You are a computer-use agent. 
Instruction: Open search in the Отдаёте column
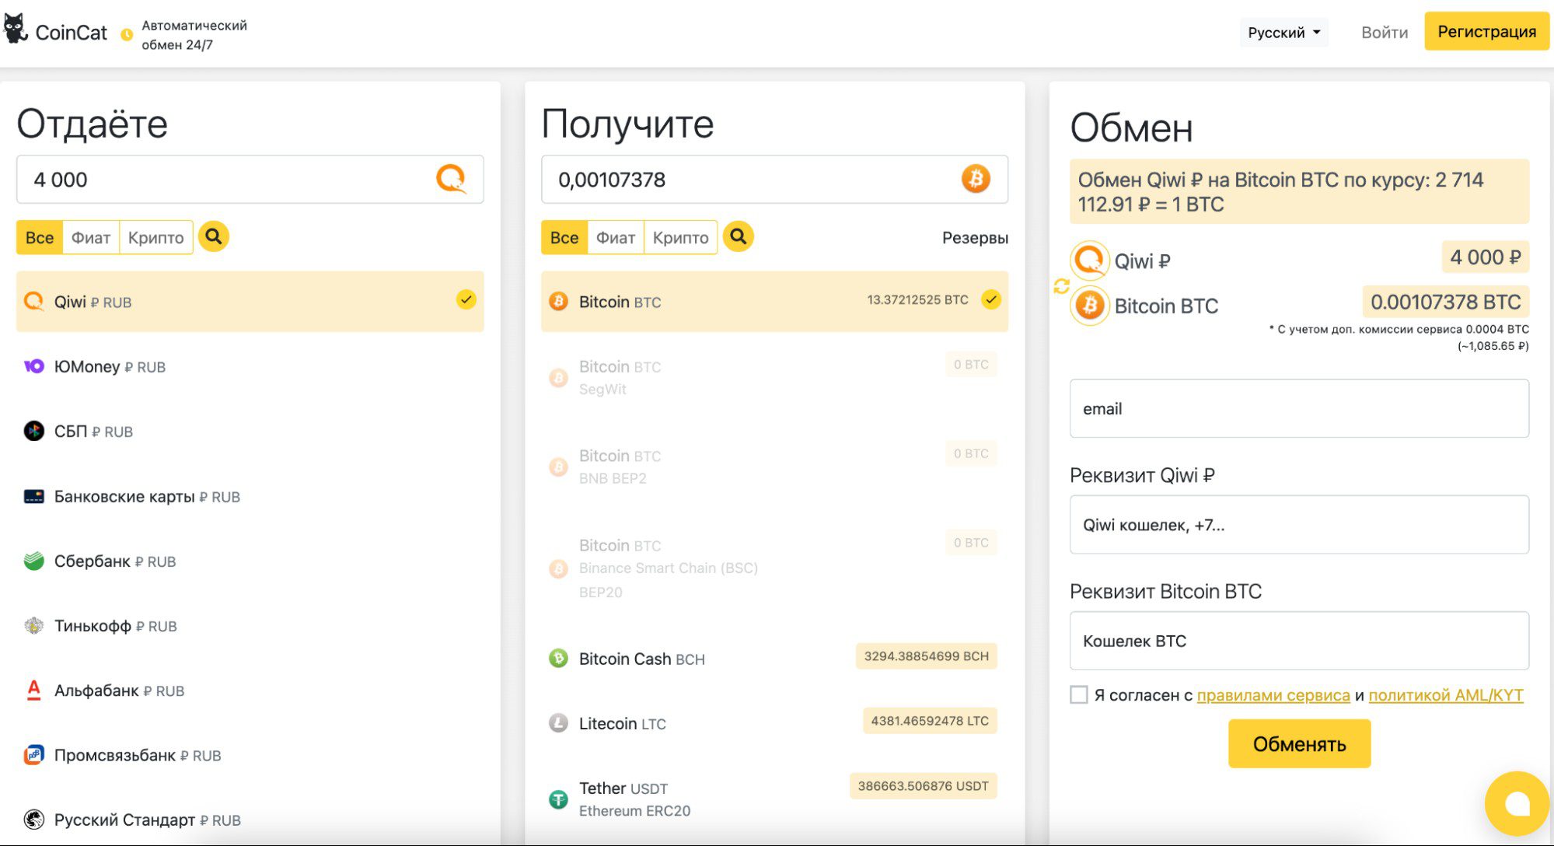point(213,236)
